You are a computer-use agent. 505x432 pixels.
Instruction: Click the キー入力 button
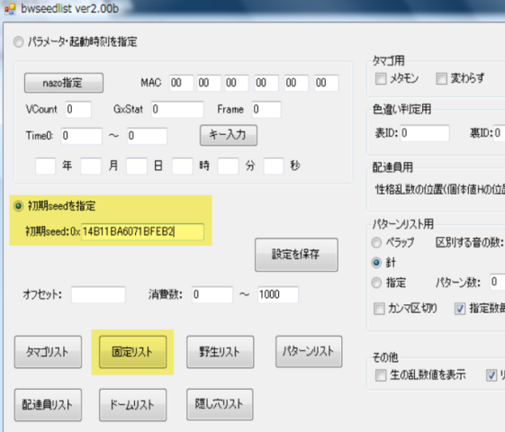click(229, 135)
